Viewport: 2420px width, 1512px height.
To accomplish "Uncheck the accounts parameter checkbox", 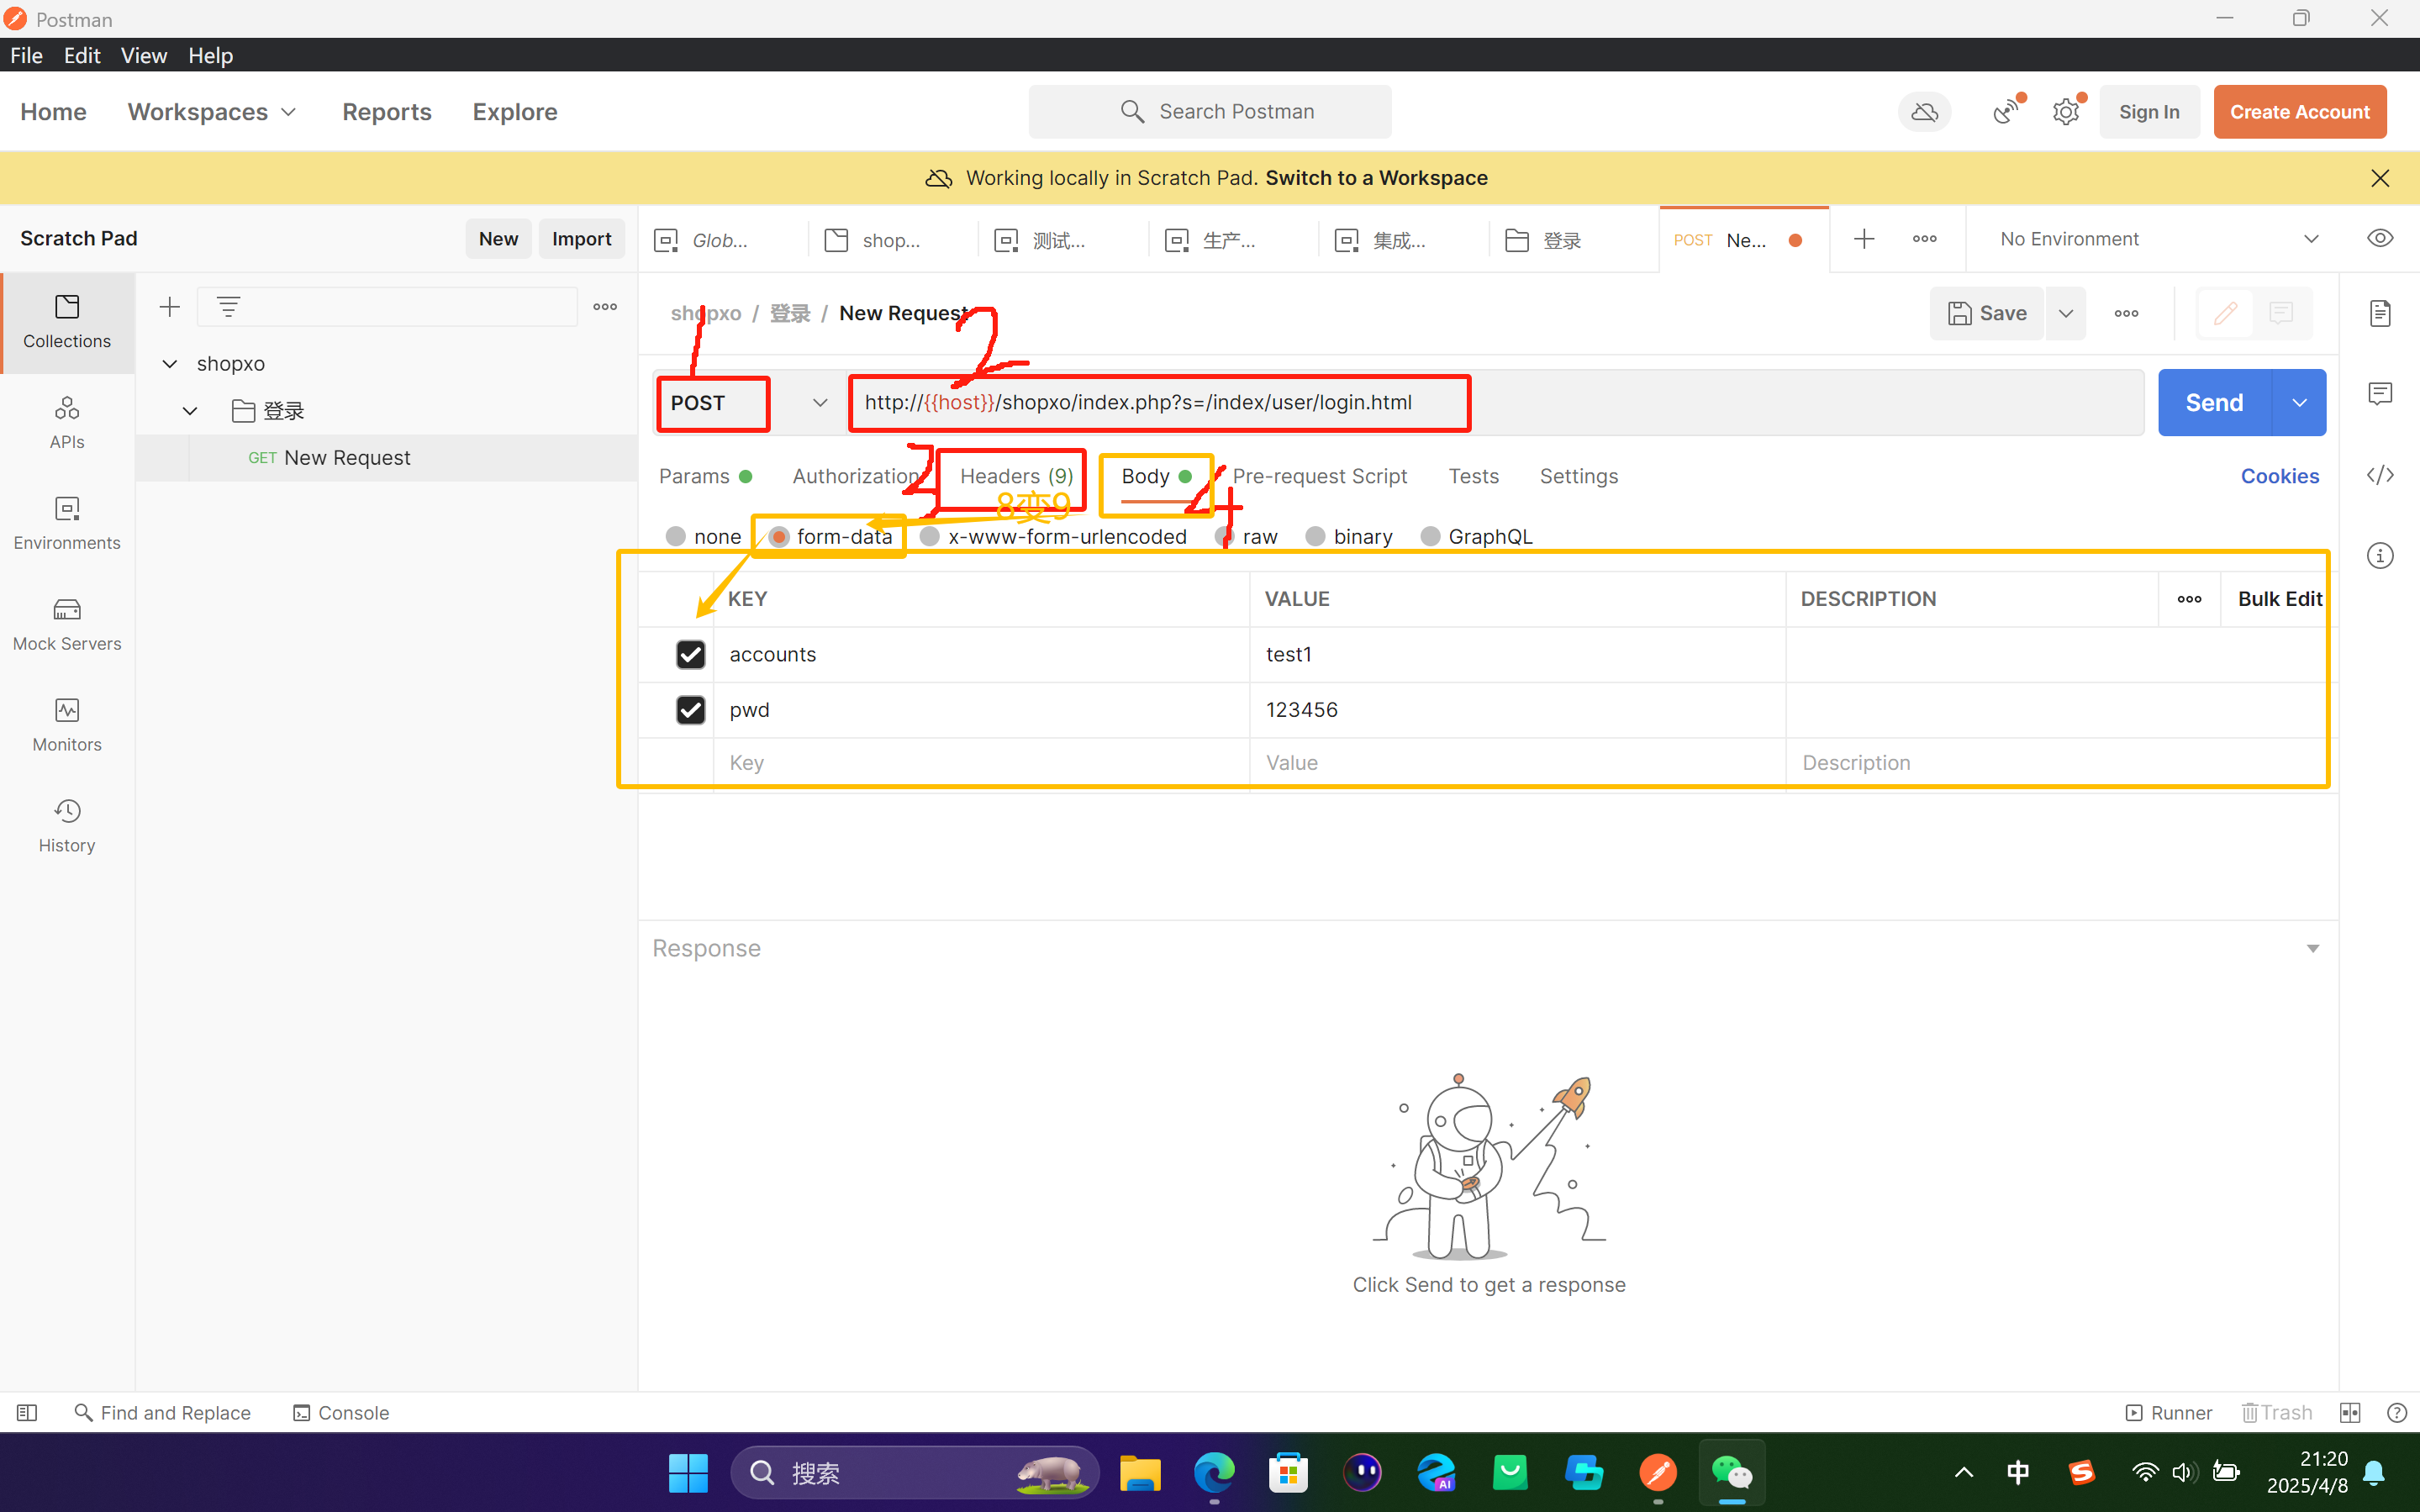I will point(690,654).
